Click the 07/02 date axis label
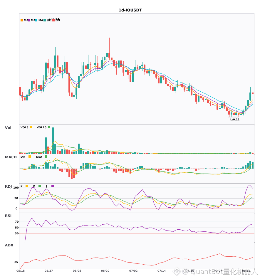Image resolution: width=260 pixels, height=279 pixels. click(133, 271)
